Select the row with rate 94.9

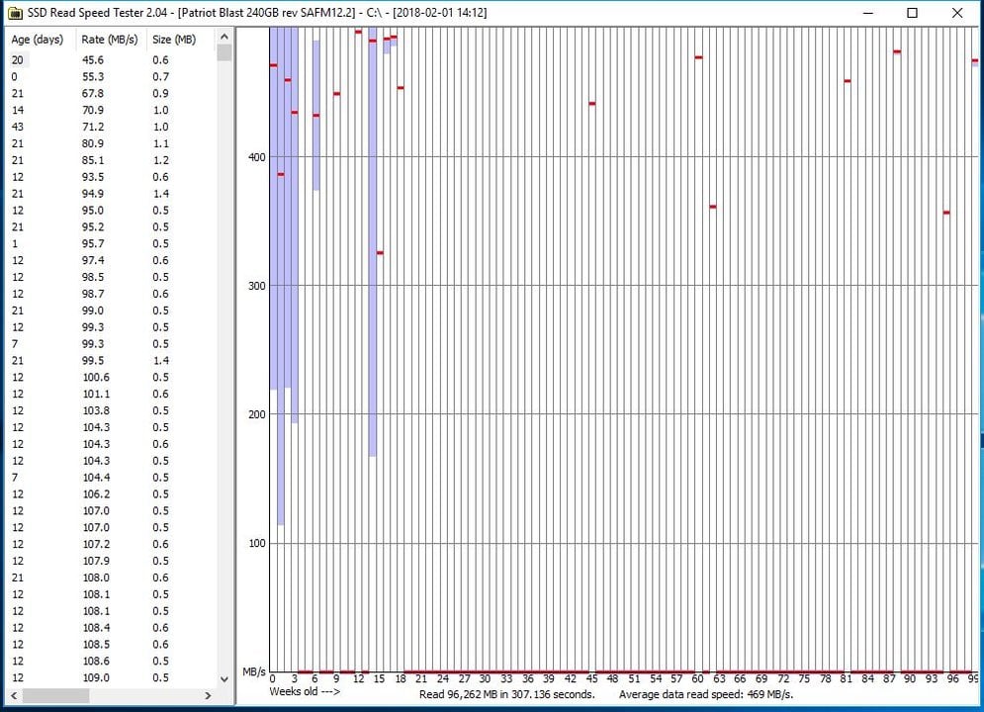pyautogui.click(x=111, y=194)
